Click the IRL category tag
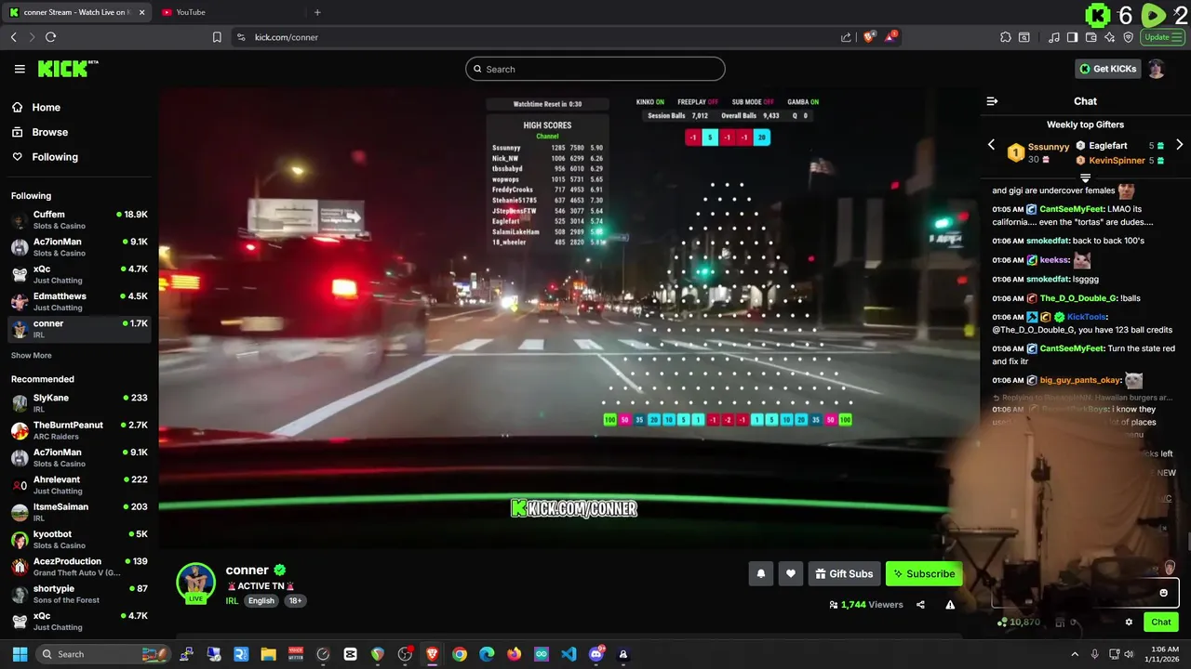The height and width of the screenshot is (669, 1191). pyautogui.click(x=233, y=600)
